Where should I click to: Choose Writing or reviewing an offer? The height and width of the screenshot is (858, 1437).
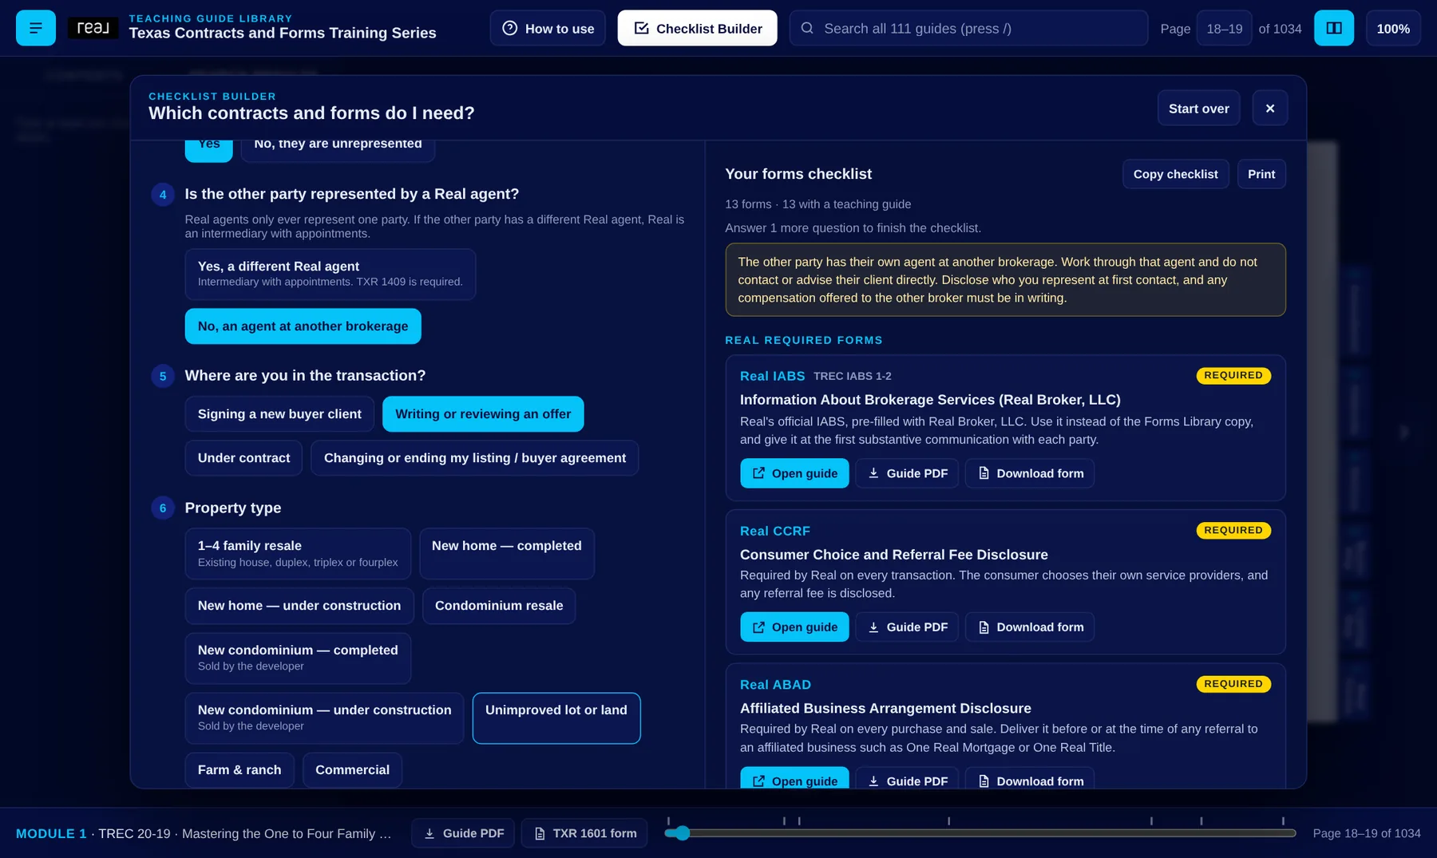483,414
